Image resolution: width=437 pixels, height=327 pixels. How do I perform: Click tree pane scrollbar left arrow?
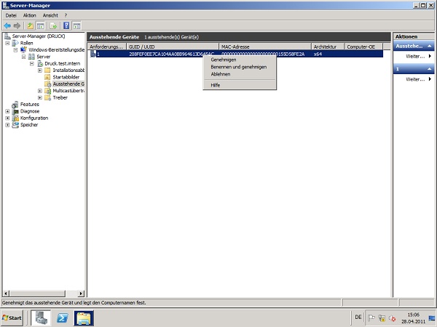coord(6,294)
